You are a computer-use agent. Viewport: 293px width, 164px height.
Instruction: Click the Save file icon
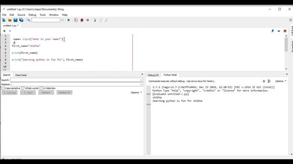[x=16, y=20]
